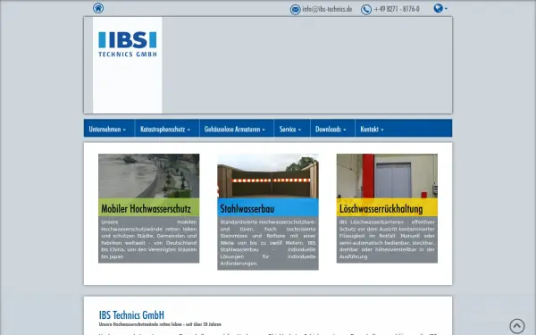Click the "IBS Technics GmbH" section heading

pos(131,314)
